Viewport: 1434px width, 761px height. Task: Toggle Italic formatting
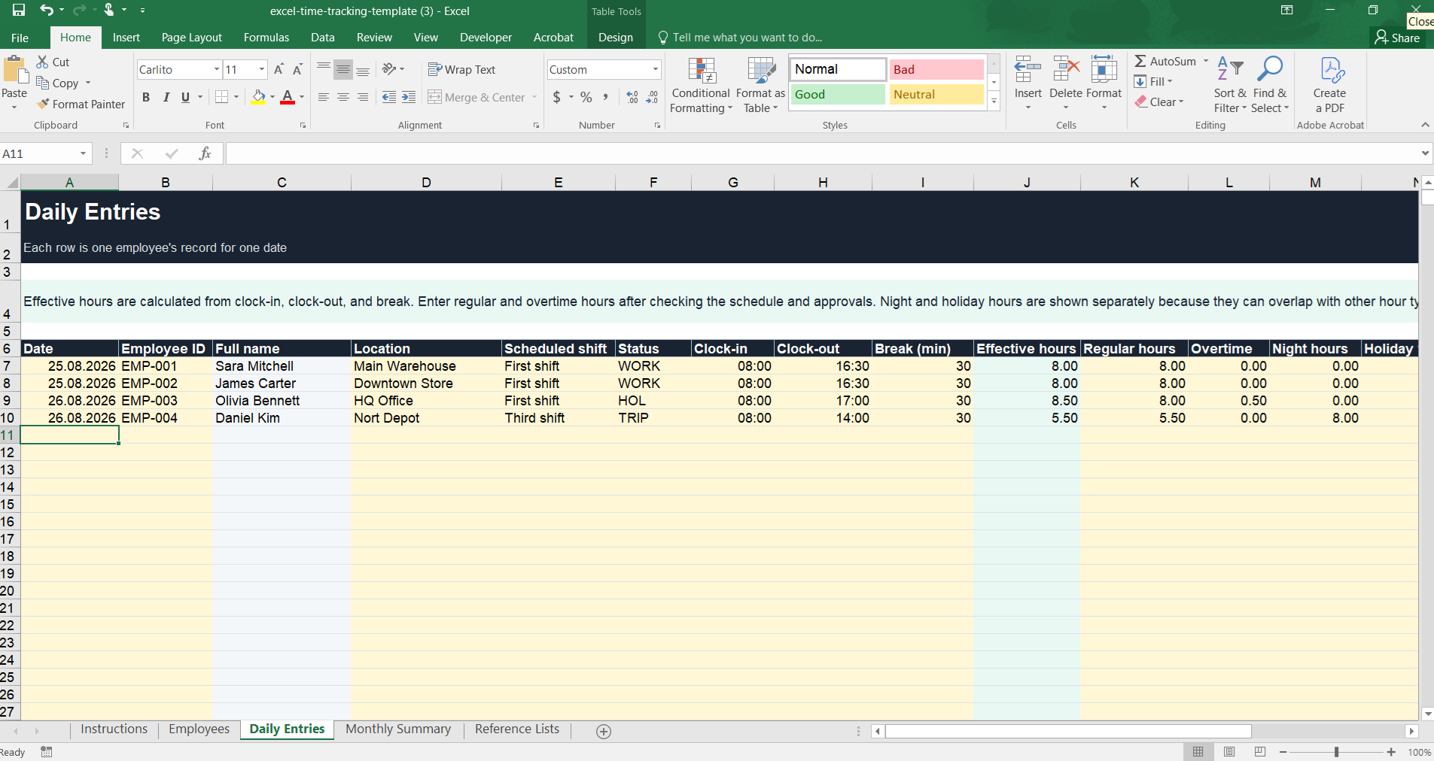[x=166, y=97]
